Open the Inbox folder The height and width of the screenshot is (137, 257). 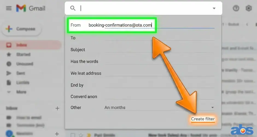(21, 45)
